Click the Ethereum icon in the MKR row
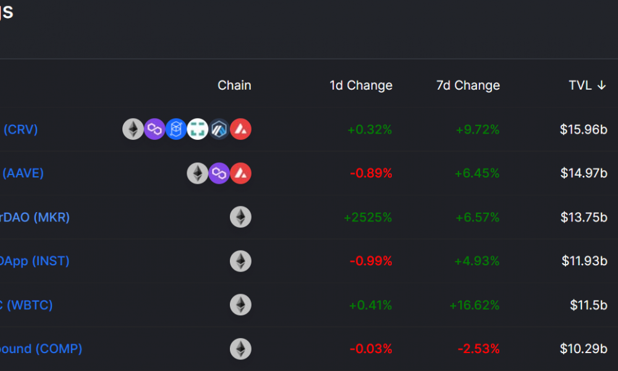The image size is (618, 371). [240, 217]
